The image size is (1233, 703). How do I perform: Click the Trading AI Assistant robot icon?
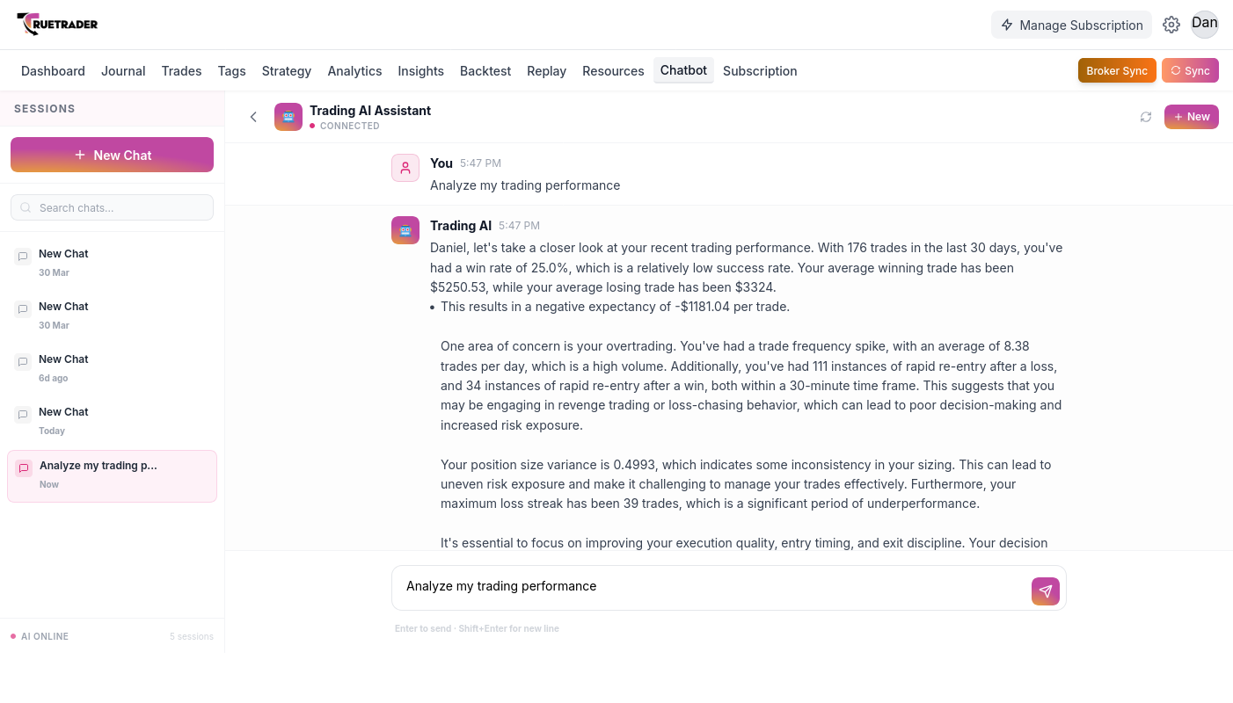288,117
